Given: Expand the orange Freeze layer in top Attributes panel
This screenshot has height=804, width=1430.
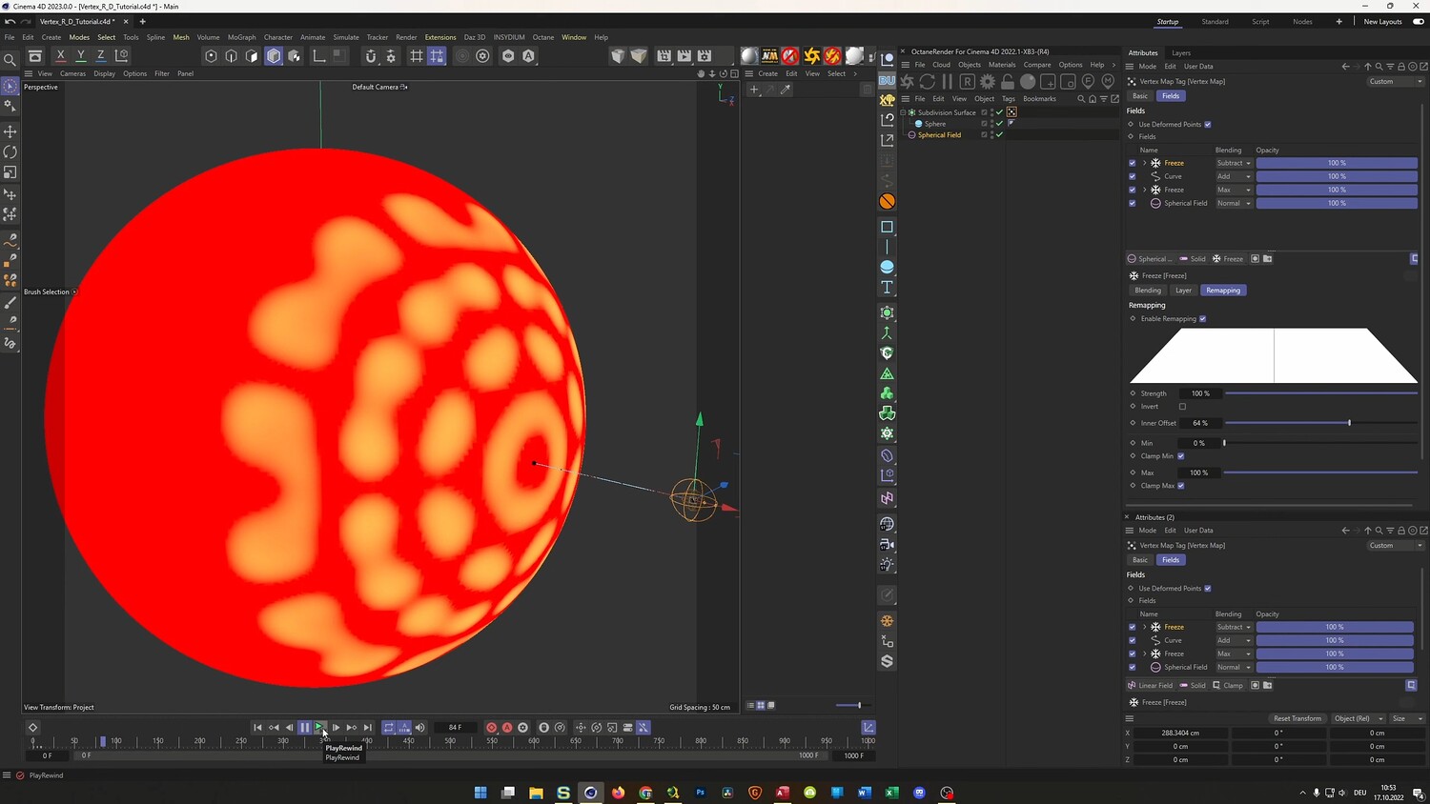Looking at the screenshot, I should pos(1145,163).
